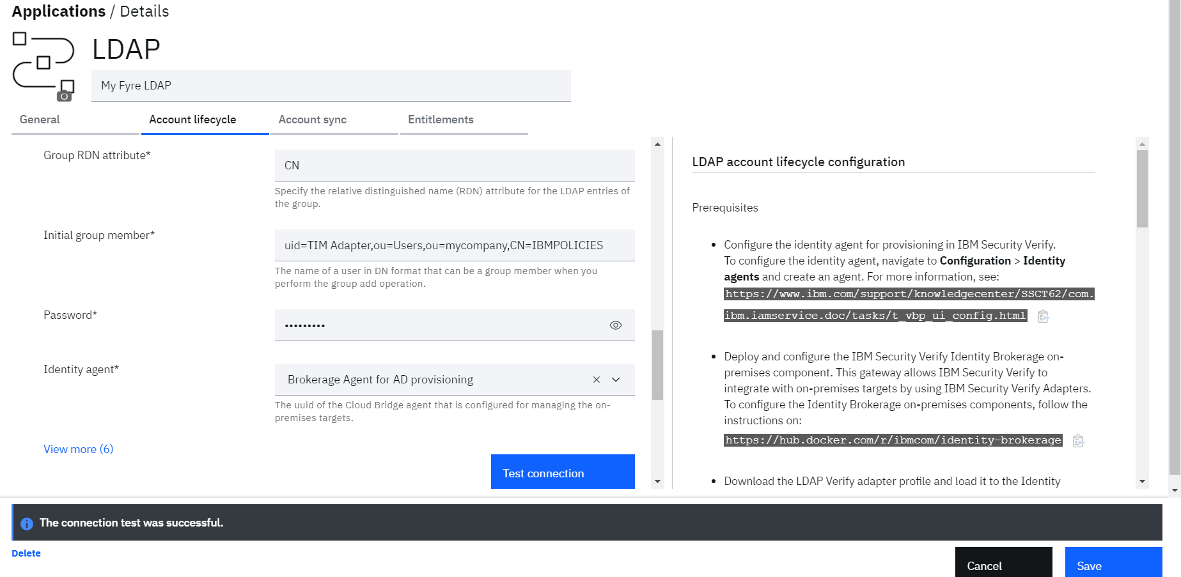The width and height of the screenshot is (1181, 577).
Task: Save the LDAP application settings
Action: (1114, 562)
